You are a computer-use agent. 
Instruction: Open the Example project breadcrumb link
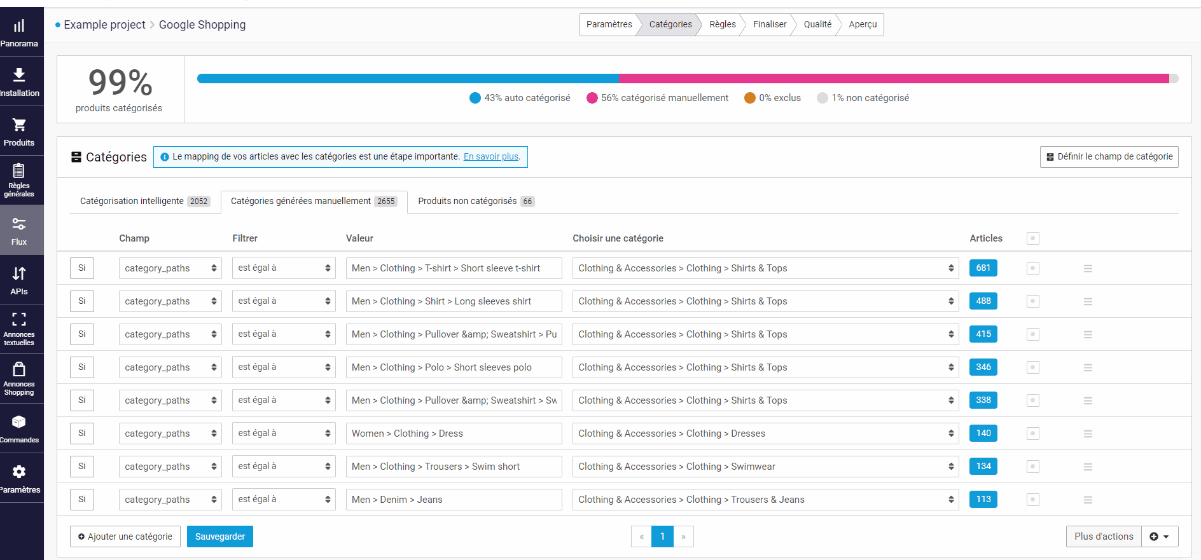[104, 25]
